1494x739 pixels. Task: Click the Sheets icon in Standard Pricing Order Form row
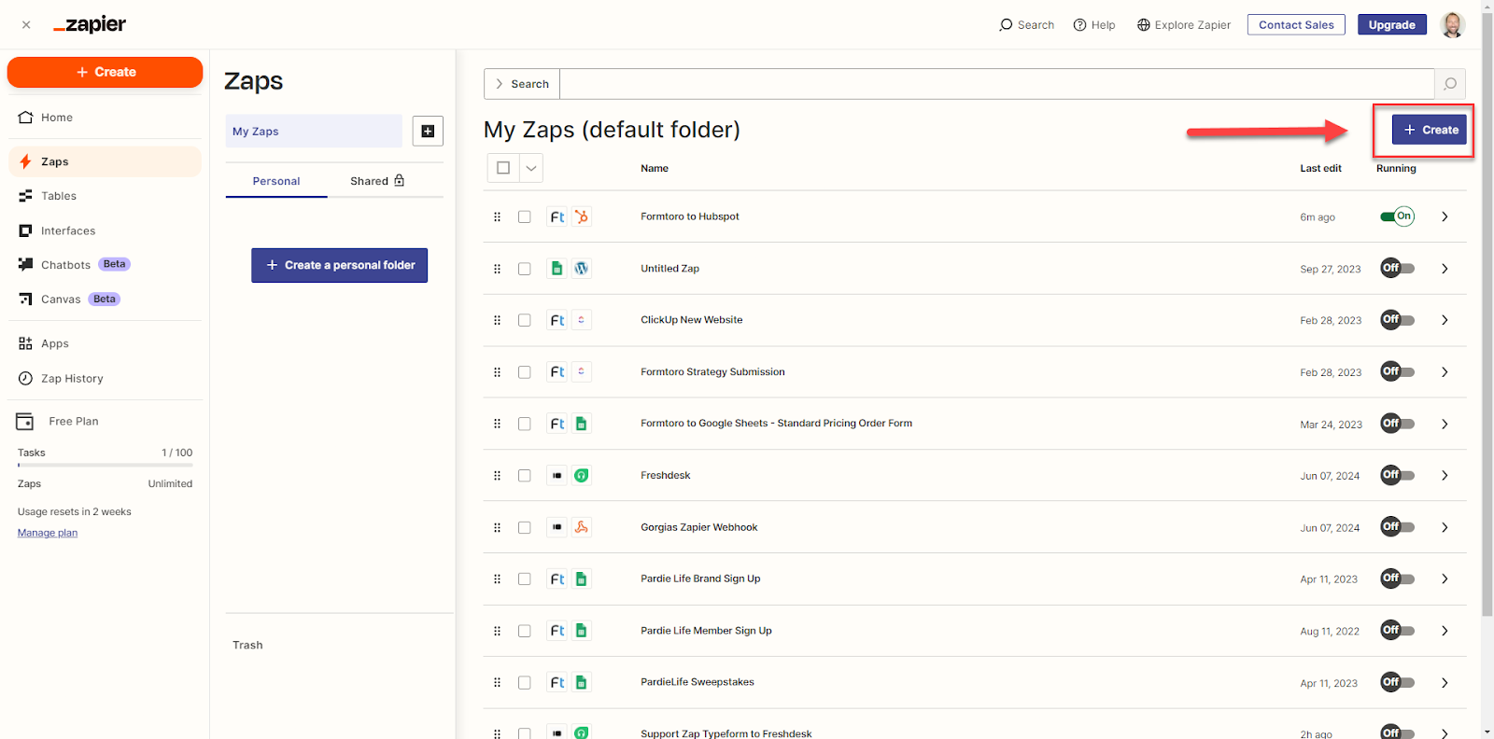click(581, 424)
